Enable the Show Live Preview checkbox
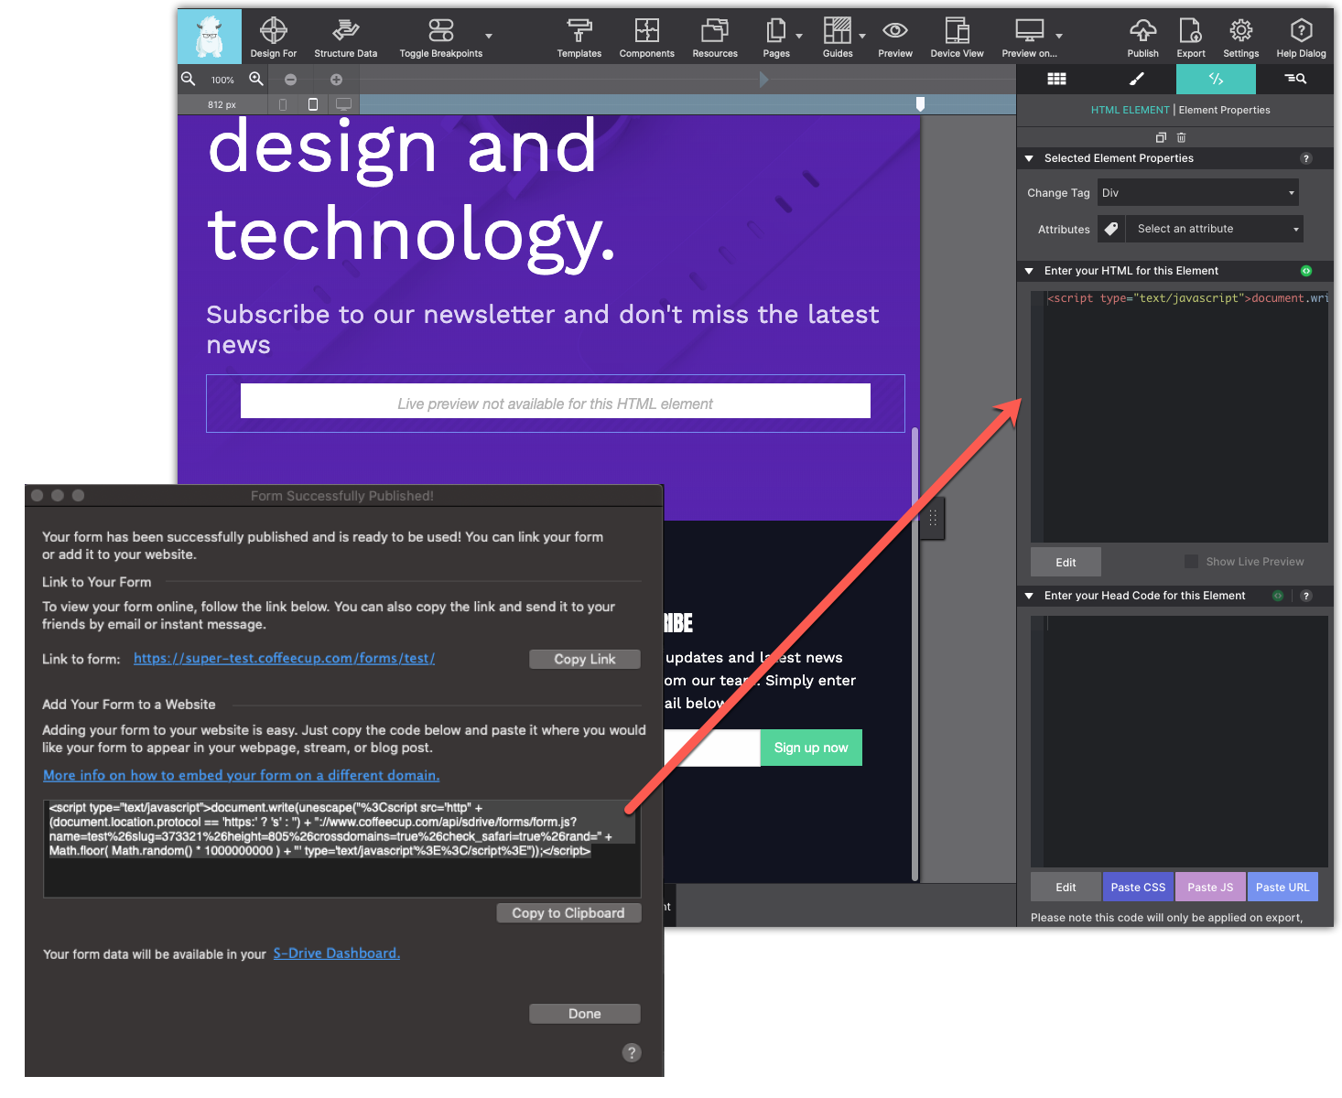The width and height of the screenshot is (1342, 1098). 1191,561
